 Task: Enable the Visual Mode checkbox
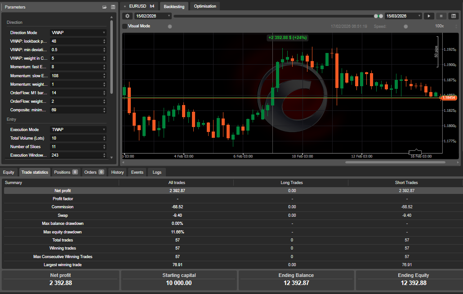125,26
